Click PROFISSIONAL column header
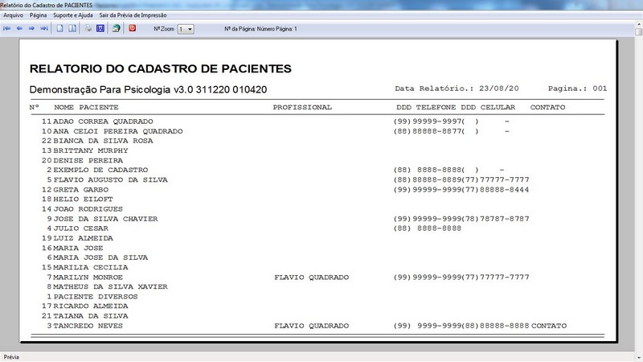The width and height of the screenshot is (643, 362). [302, 107]
